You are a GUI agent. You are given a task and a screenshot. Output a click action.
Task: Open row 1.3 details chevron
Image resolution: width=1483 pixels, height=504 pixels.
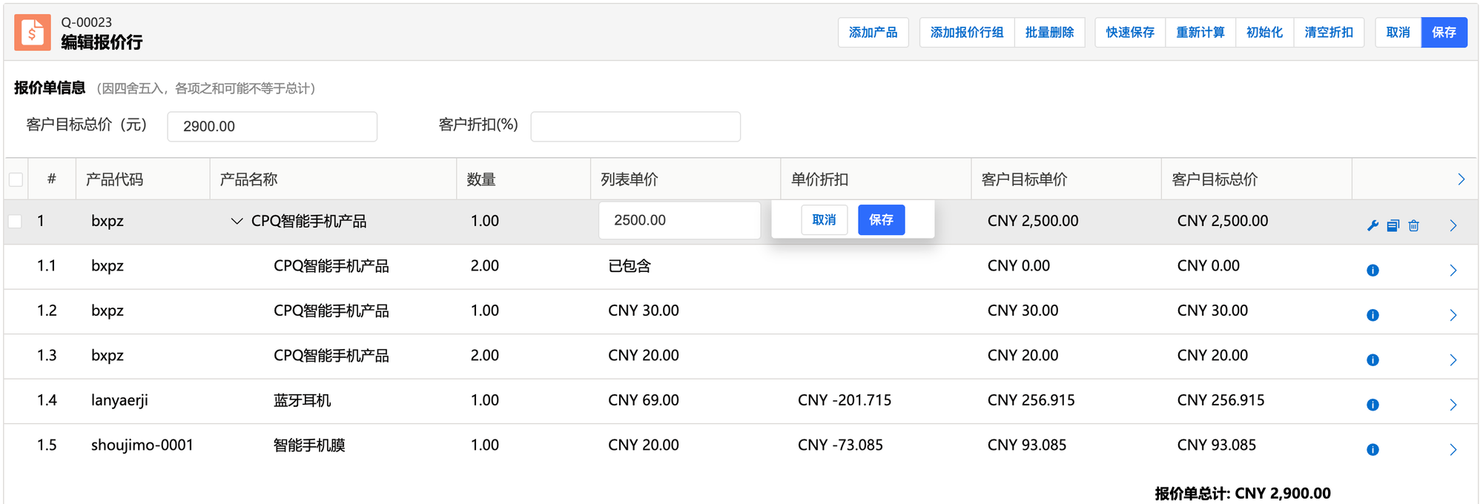pyautogui.click(x=1453, y=360)
